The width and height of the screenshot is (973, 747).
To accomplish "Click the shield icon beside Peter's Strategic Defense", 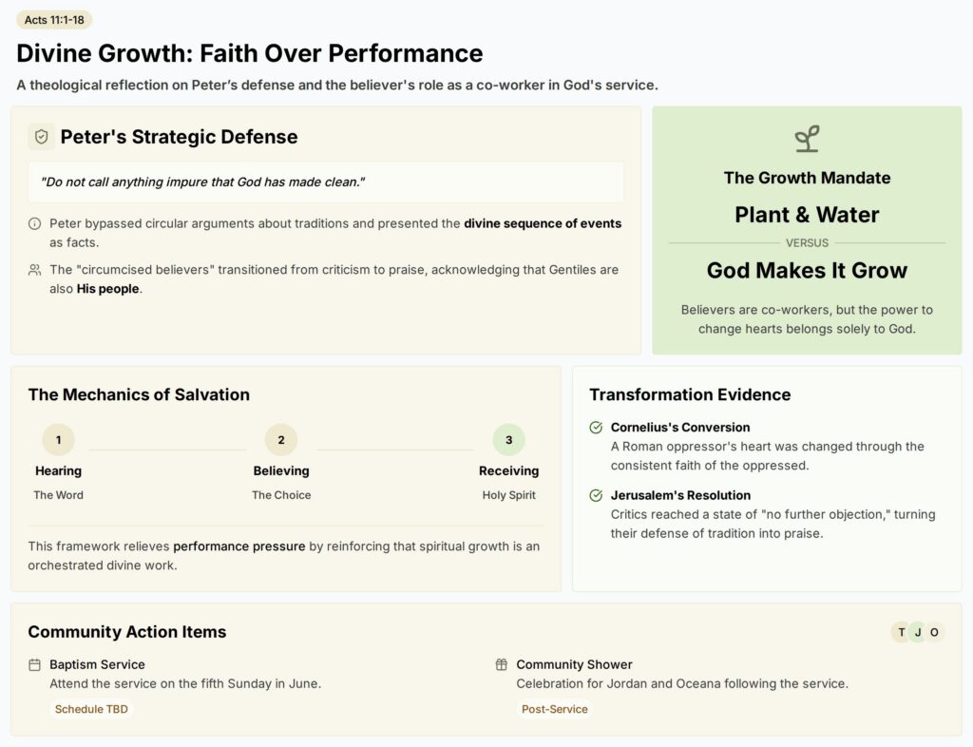I will (42, 137).
